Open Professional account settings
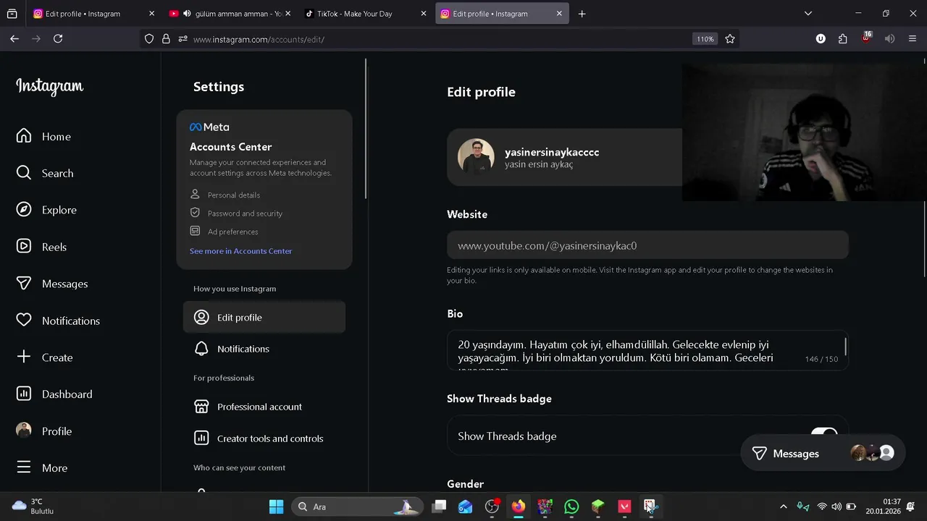The width and height of the screenshot is (927, 521). [264, 407]
